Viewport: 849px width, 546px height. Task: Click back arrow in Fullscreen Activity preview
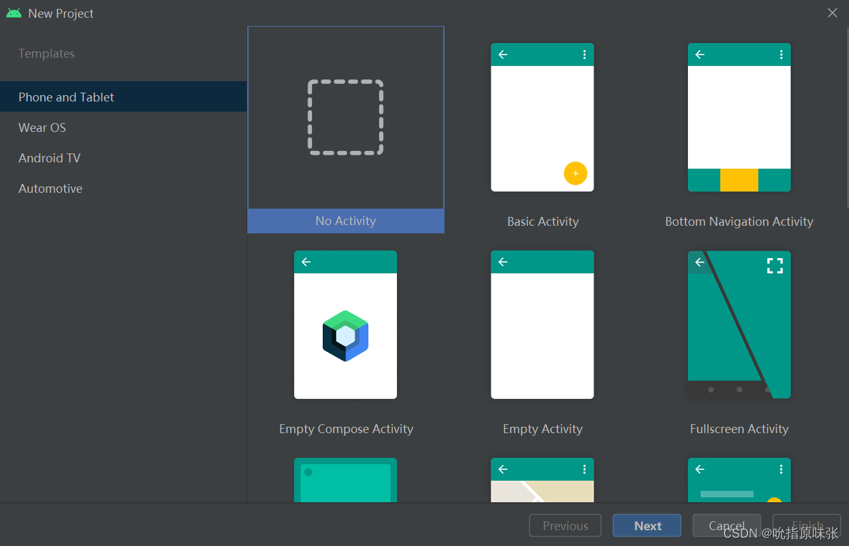tap(700, 262)
